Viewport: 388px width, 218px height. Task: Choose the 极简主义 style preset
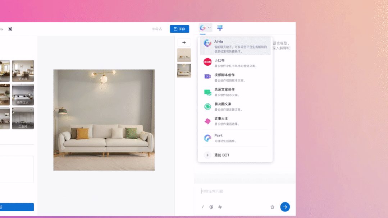pyautogui.click(x=23, y=95)
